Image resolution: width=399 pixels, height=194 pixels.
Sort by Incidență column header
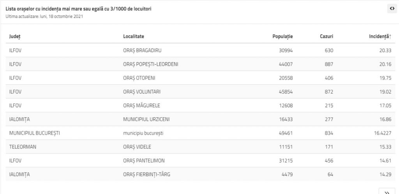click(380, 36)
